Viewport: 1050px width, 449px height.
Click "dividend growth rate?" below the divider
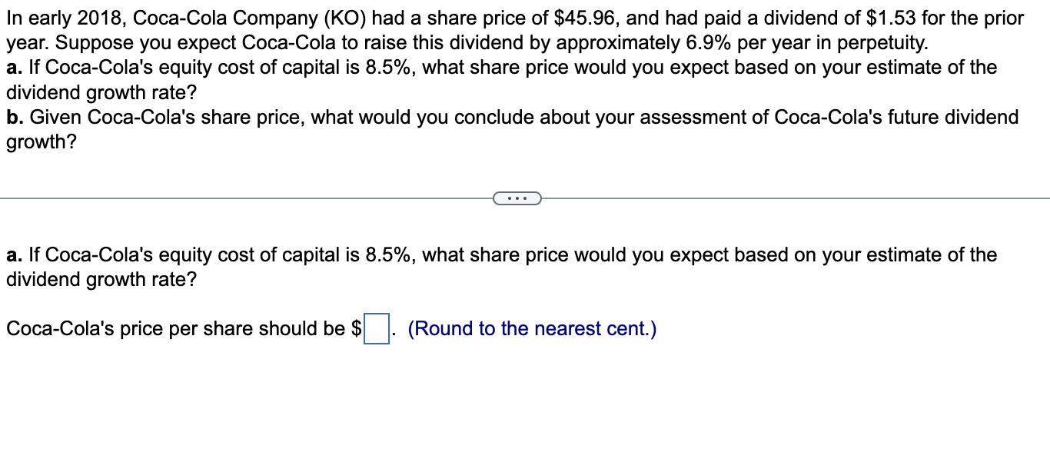click(101, 280)
